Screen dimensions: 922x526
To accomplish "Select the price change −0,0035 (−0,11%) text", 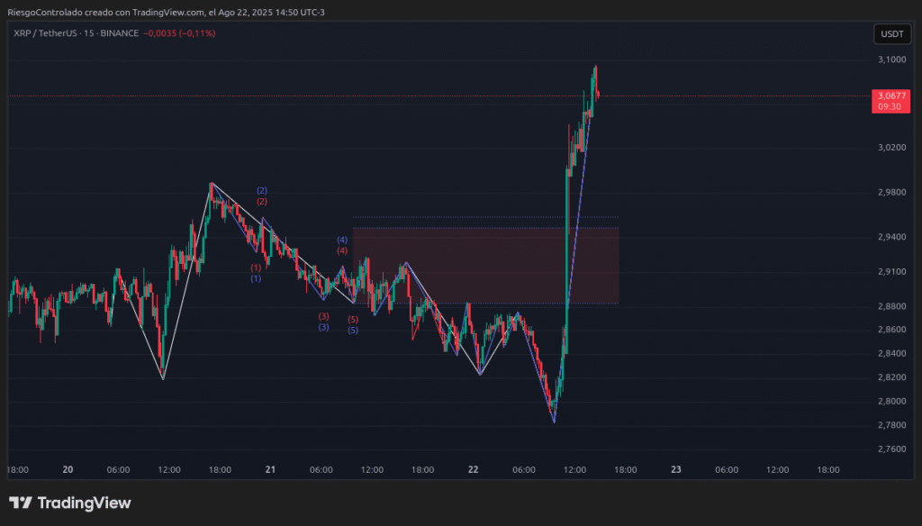I will (181, 33).
